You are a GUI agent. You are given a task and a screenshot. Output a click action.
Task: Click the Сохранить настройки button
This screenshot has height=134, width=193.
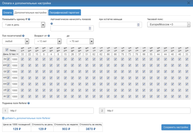[175, 127]
